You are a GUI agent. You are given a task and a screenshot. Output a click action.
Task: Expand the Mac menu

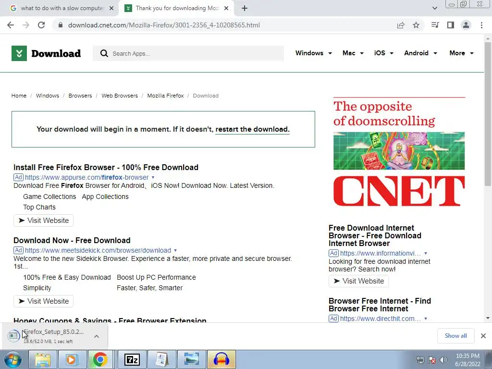[353, 53]
